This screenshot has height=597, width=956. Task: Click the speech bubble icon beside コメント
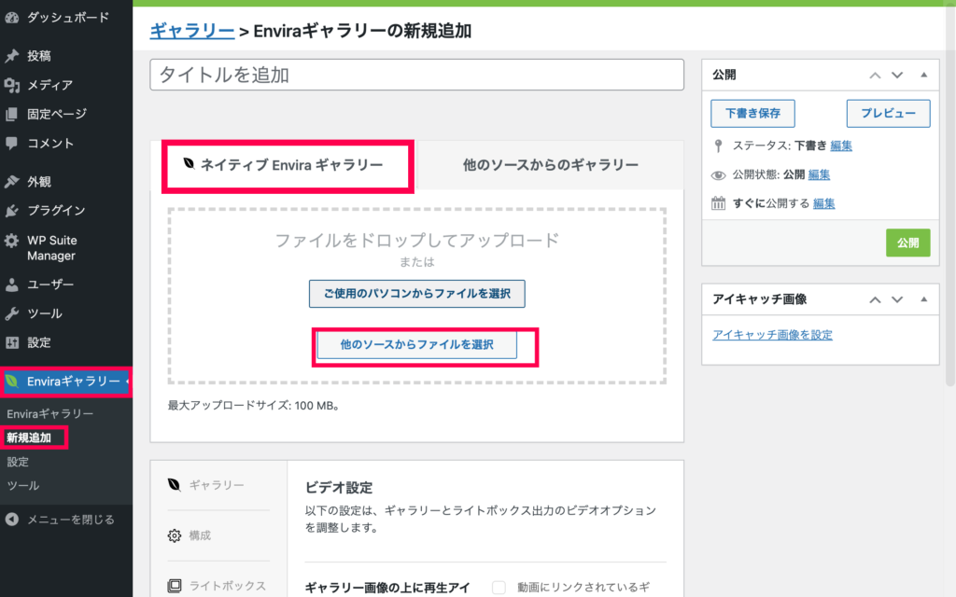coord(11,143)
